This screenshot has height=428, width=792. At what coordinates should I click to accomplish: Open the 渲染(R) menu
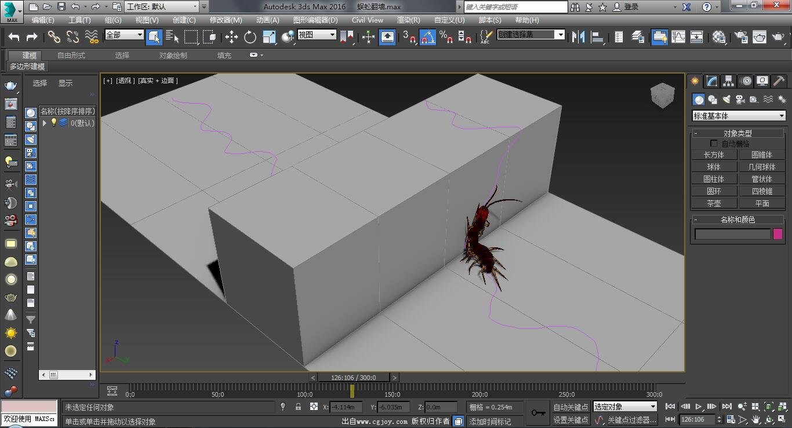click(x=408, y=20)
